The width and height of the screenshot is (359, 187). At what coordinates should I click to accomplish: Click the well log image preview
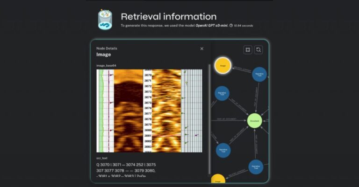[x=150, y=111]
